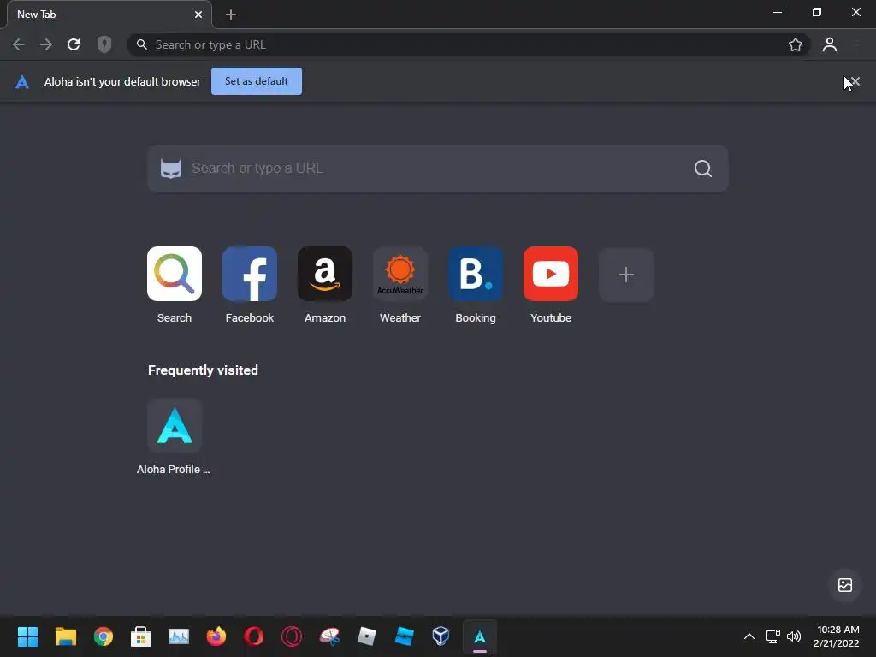The width and height of the screenshot is (876, 657).
Task: Click the magnifier icon in the central search box
Action: (703, 169)
